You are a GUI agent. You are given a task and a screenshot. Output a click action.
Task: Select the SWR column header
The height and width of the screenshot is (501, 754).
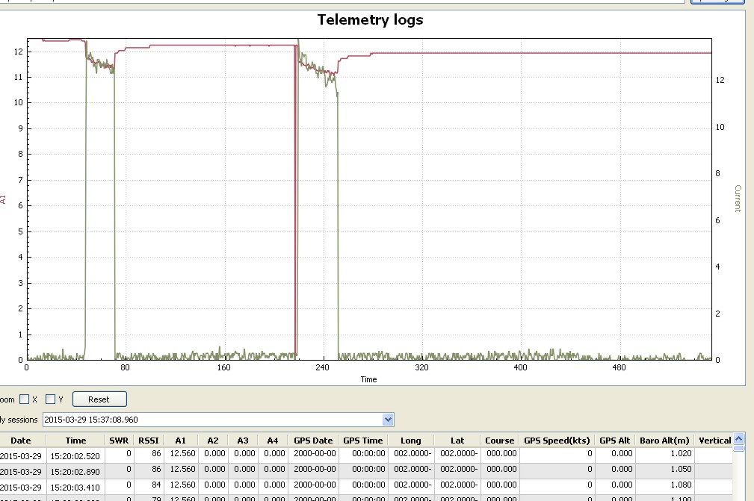click(118, 441)
